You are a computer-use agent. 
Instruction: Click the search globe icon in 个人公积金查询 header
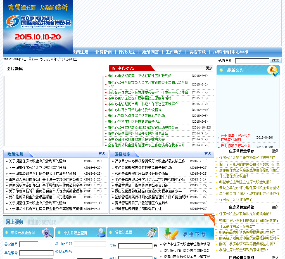(101, 233)
